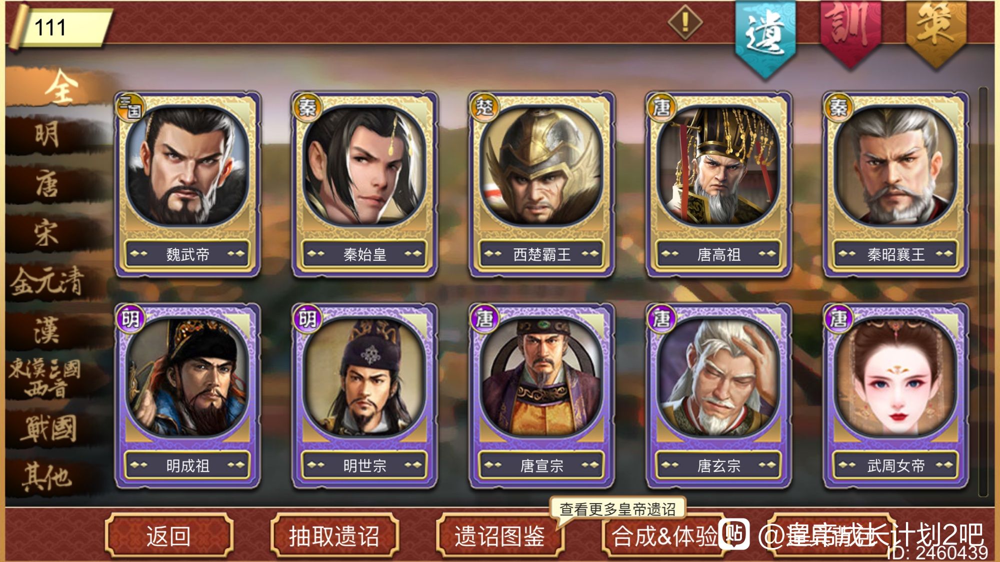Image resolution: width=1000 pixels, height=562 pixels.
Task: Select the 魏武帝 emperor card
Action: pyautogui.click(x=187, y=184)
